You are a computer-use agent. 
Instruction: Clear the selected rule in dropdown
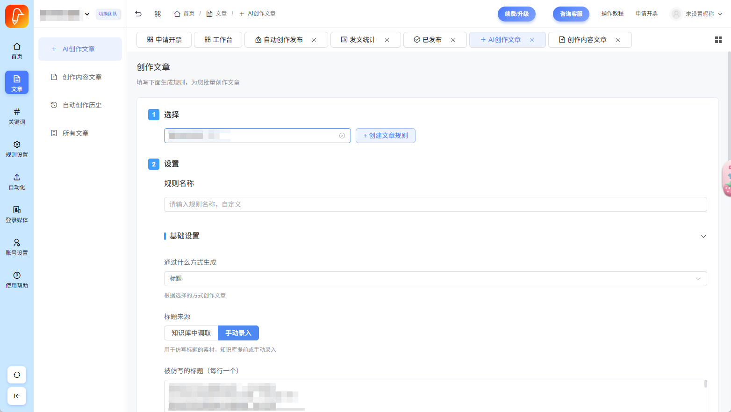coord(342,136)
